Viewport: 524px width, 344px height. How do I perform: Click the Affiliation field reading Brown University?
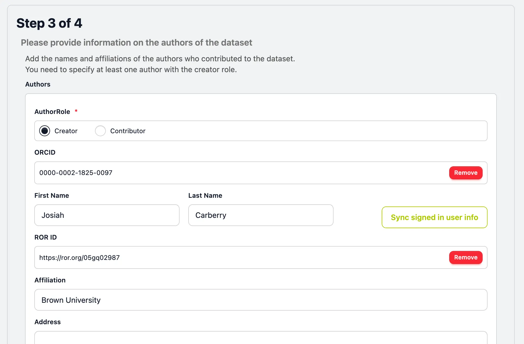point(260,300)
